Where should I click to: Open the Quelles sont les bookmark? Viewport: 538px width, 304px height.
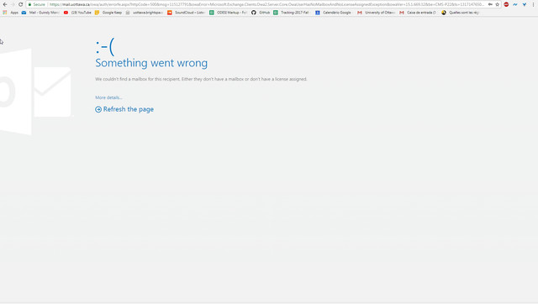460,13
